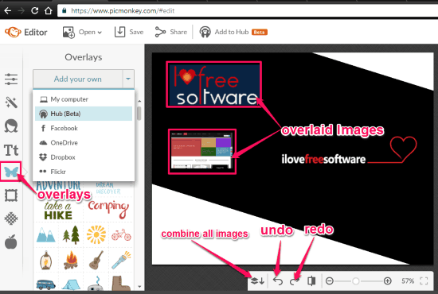Click the fullscreen corners icon
This screenshot has height=294, width=438.
[x=424, y=281]
